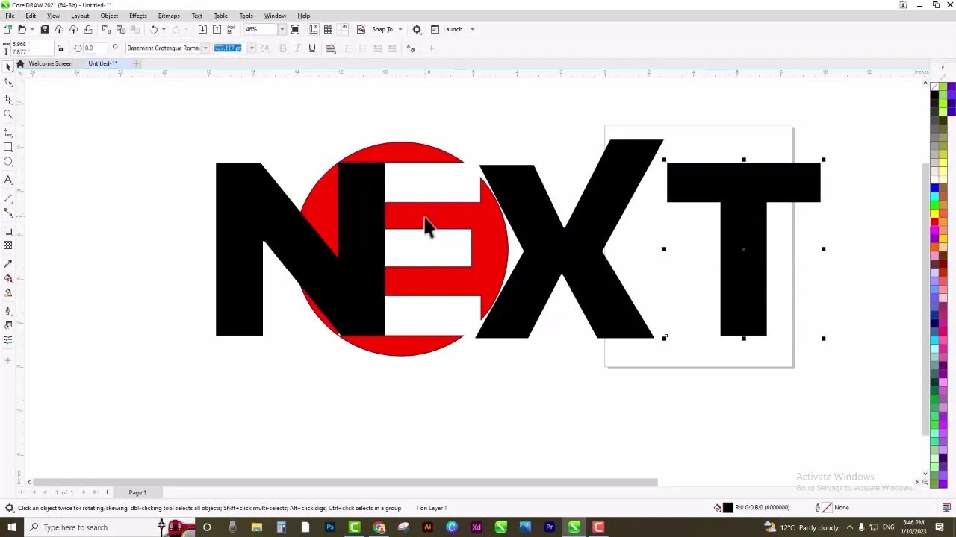
Task: Open Photoshop from the taskbar
Action: point(329,527)
